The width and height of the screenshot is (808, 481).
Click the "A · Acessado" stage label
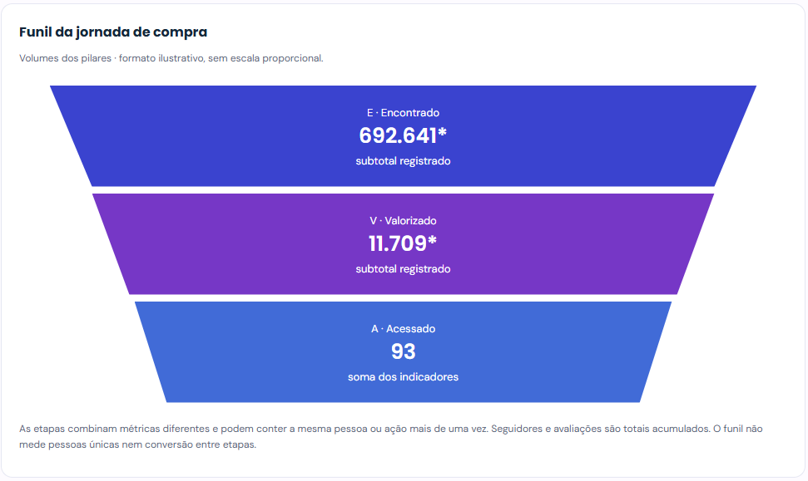[x=403, y=329]
